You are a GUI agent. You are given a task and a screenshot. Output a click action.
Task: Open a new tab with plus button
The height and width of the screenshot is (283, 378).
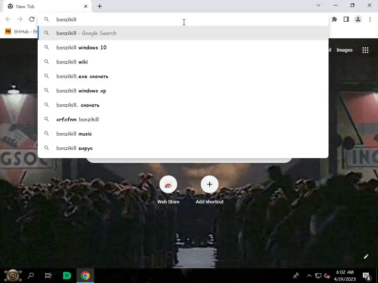click(x=100, y=7)
